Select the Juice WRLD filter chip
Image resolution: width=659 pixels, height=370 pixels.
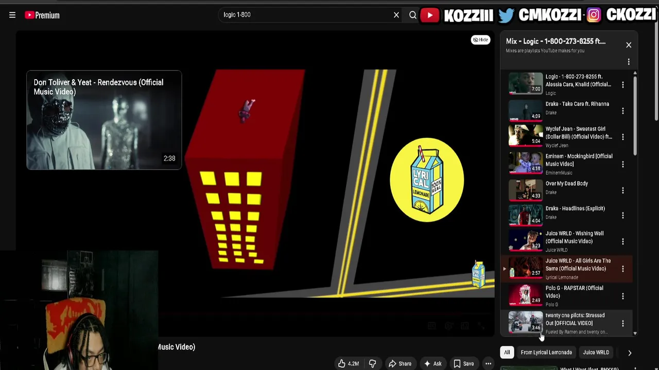[x=596, y=353]
